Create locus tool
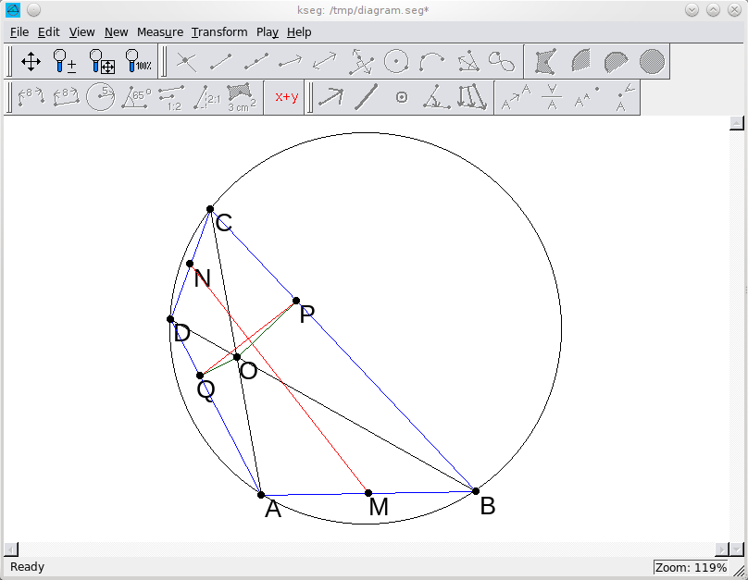The height and width of the screenshot is (580, 748). [x=502, y=62]
